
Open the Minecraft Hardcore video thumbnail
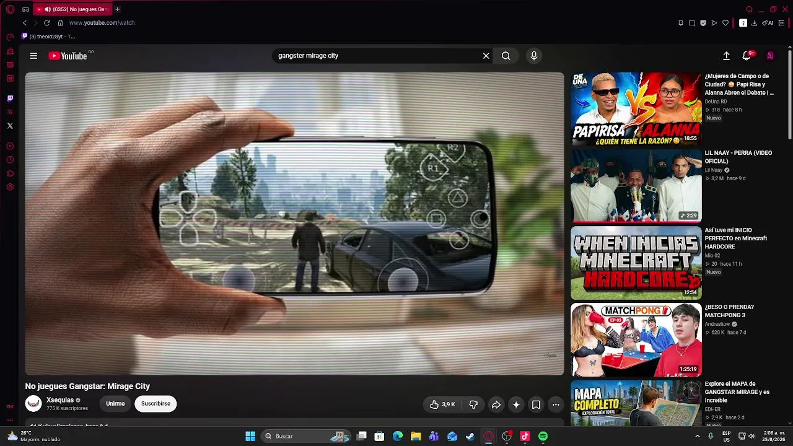[x=636, y=263]
